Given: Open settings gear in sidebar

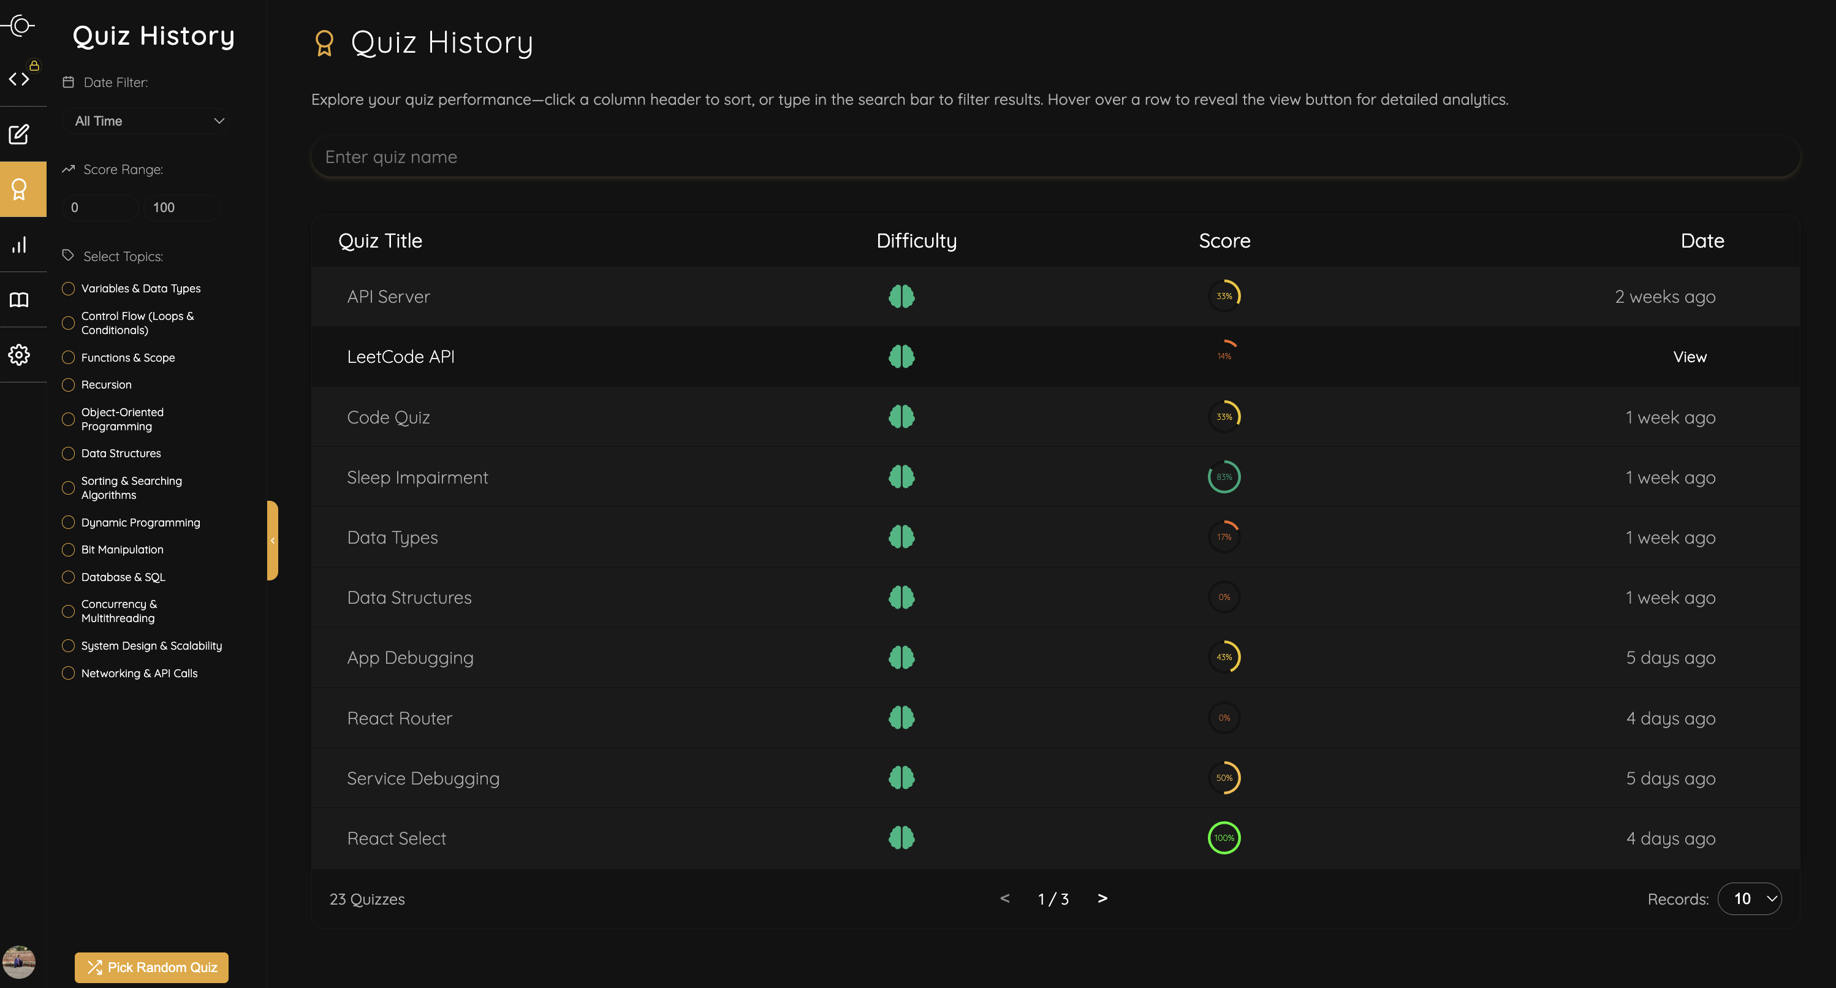Looking at the screenshot, I should (19, 354).
